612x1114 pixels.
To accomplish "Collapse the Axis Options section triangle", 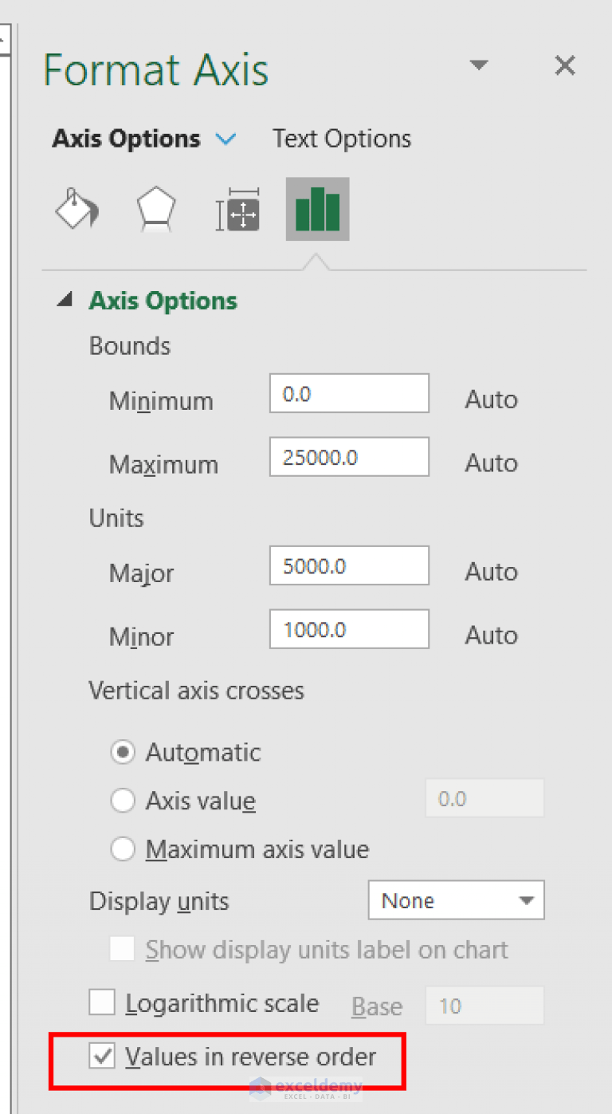I will 67,301.
